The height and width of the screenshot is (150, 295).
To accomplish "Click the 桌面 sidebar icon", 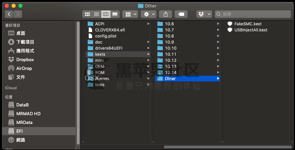I will tap(11, 33).
